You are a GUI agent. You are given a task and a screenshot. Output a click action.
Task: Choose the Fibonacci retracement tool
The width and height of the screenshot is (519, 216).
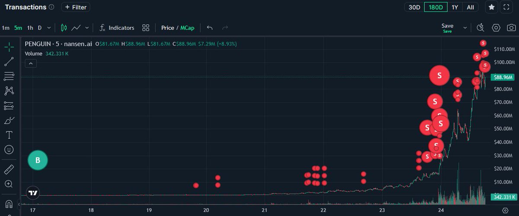coord(9,76)
